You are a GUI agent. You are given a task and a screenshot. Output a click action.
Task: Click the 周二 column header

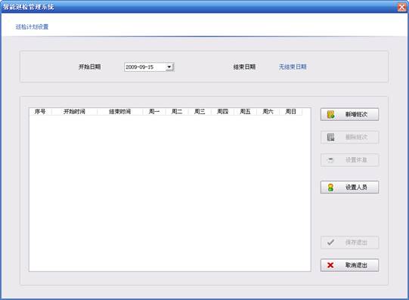(x=177, y=112)
